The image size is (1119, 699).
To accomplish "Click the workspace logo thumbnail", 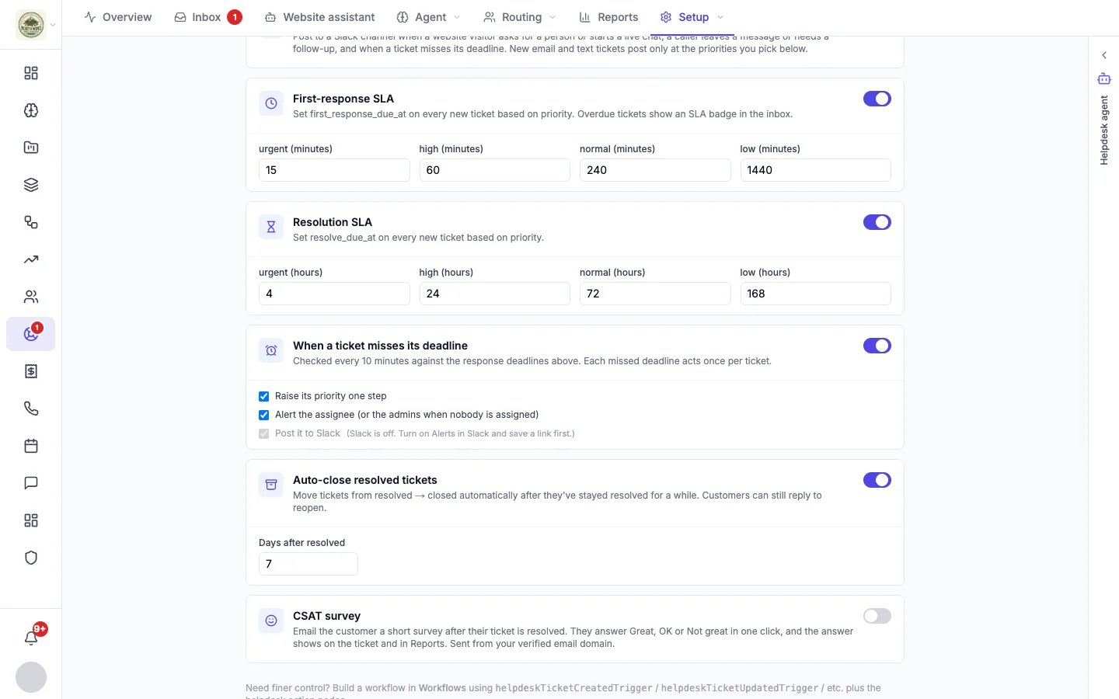I will coord(31,25).
